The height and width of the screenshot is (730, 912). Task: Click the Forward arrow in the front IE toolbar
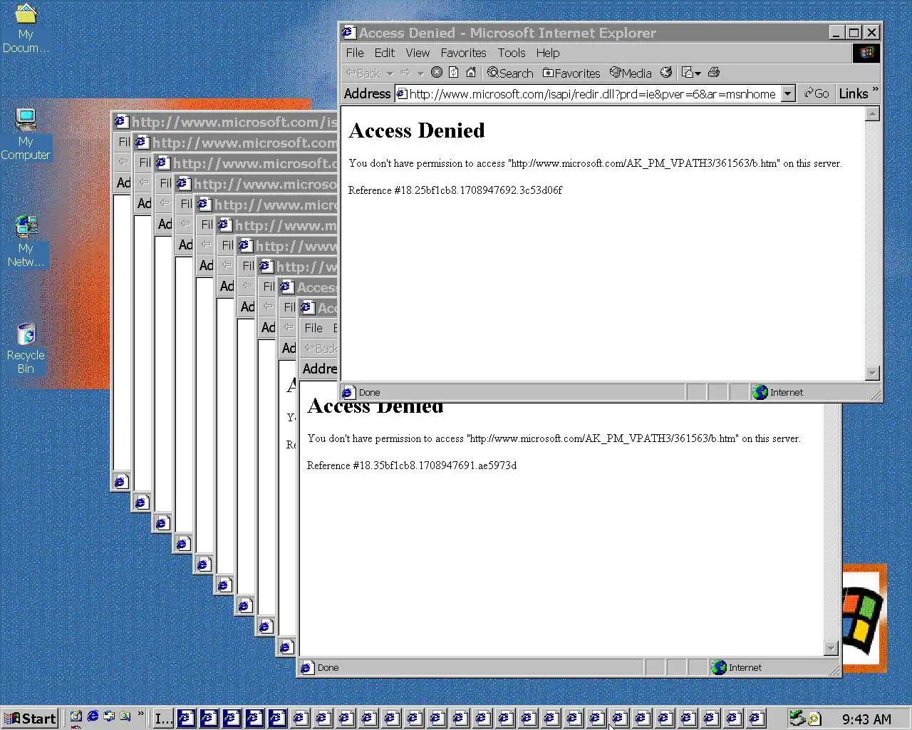tap(405, 73)
